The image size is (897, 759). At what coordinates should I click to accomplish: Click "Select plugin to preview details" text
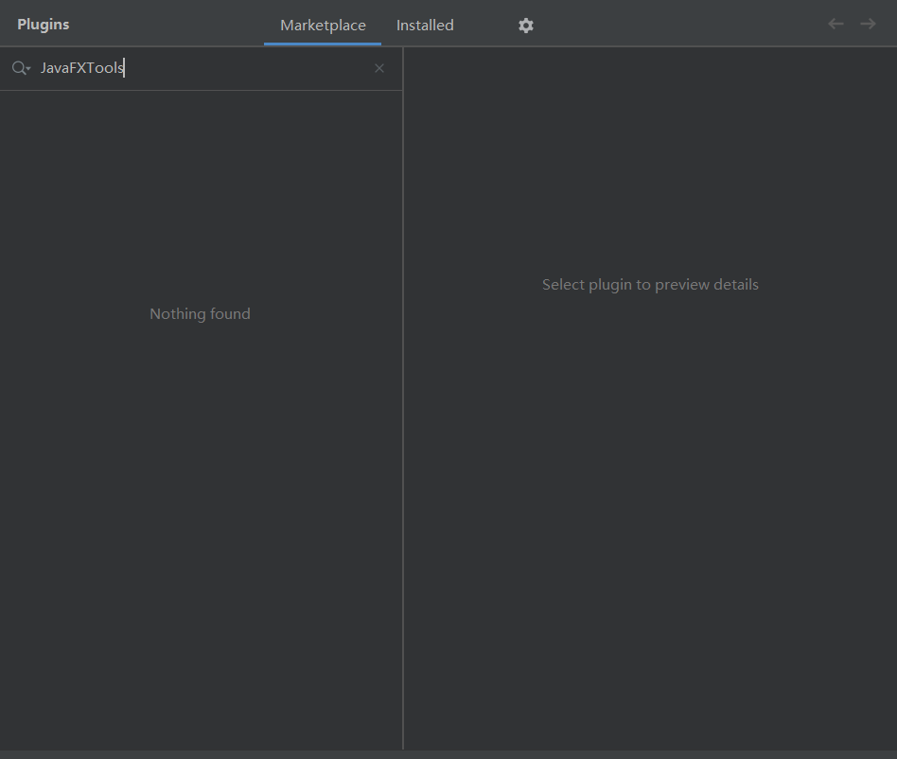pos(650,284)
